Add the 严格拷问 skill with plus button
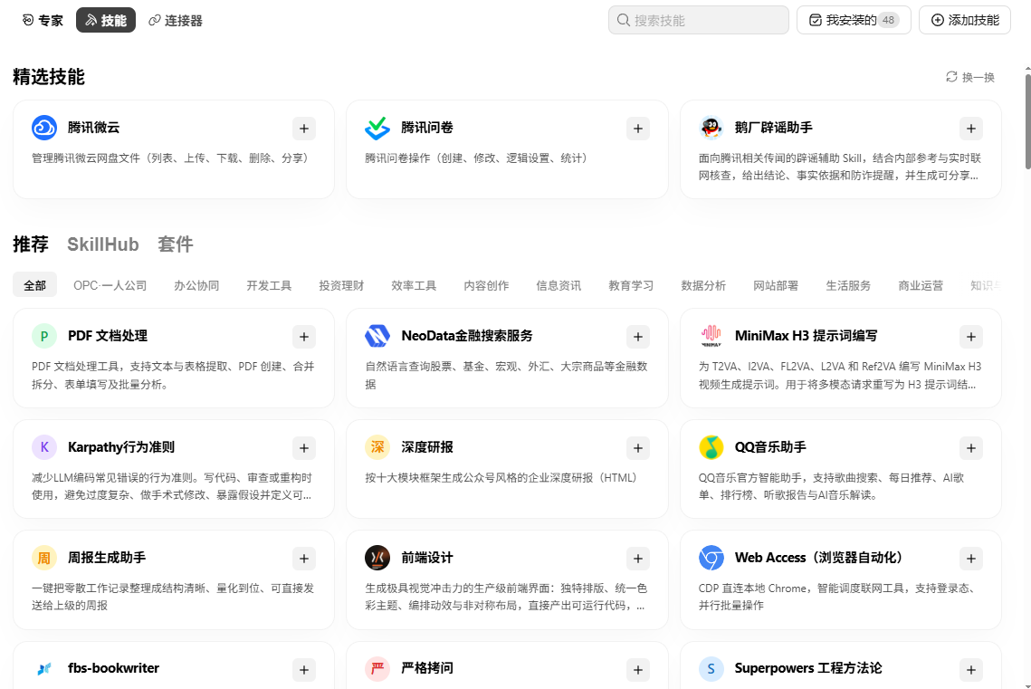Image resolution: width=1031 pixels, height=689 pixels. 638,670
